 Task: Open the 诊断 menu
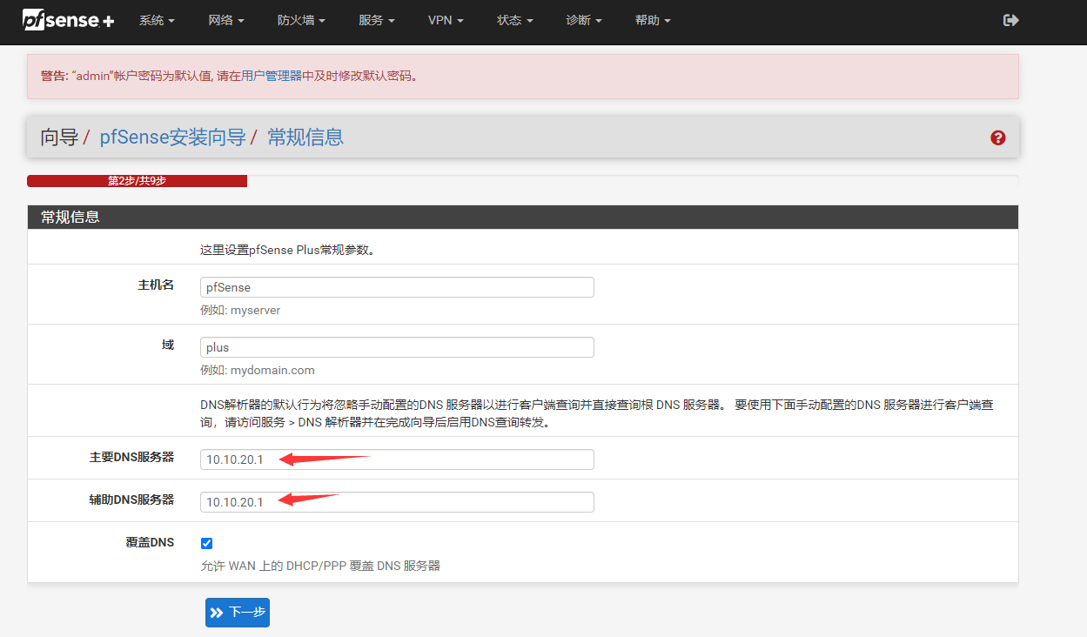583,20
